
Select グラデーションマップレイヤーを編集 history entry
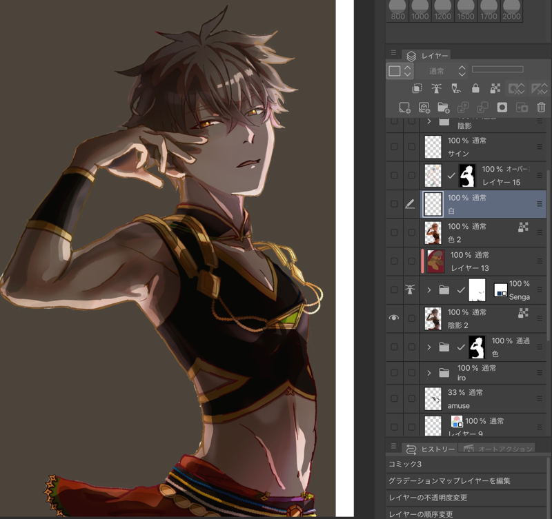[x=466, y=481]
